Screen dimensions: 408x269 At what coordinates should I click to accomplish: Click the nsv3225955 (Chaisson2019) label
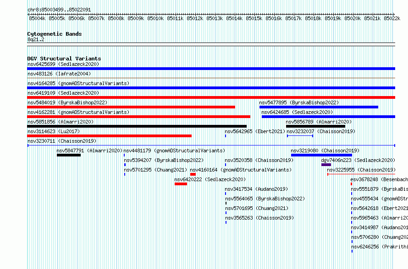[x=361, y=170]
